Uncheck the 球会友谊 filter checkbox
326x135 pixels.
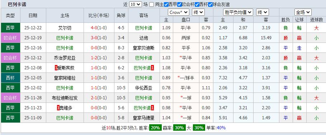[210, 4]
